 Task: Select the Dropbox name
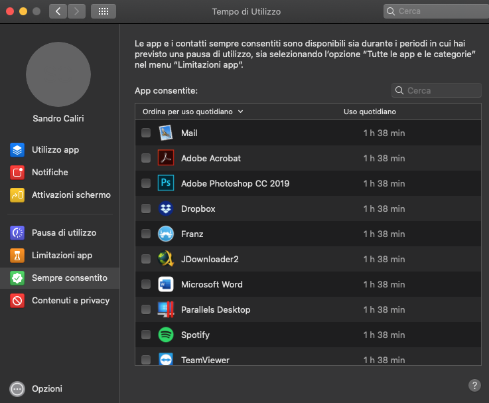pyautogui.click(x=198, y=209)
